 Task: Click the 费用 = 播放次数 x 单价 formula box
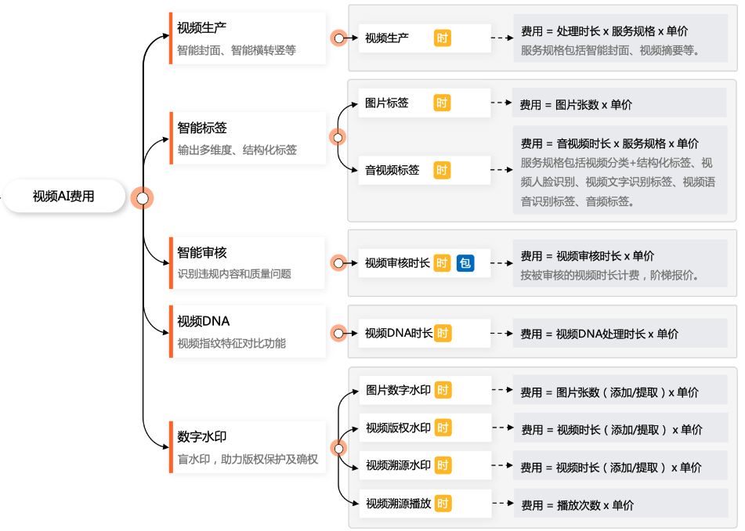pos(621,504)
